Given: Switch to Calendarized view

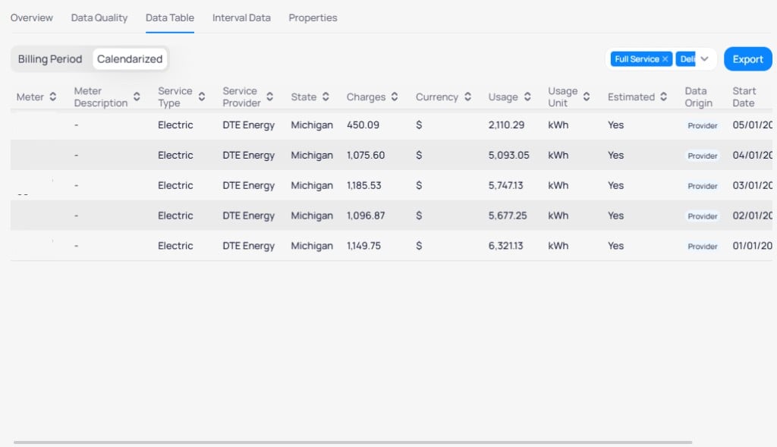Looking at the screenshot, I should click(x=130, y=59).
